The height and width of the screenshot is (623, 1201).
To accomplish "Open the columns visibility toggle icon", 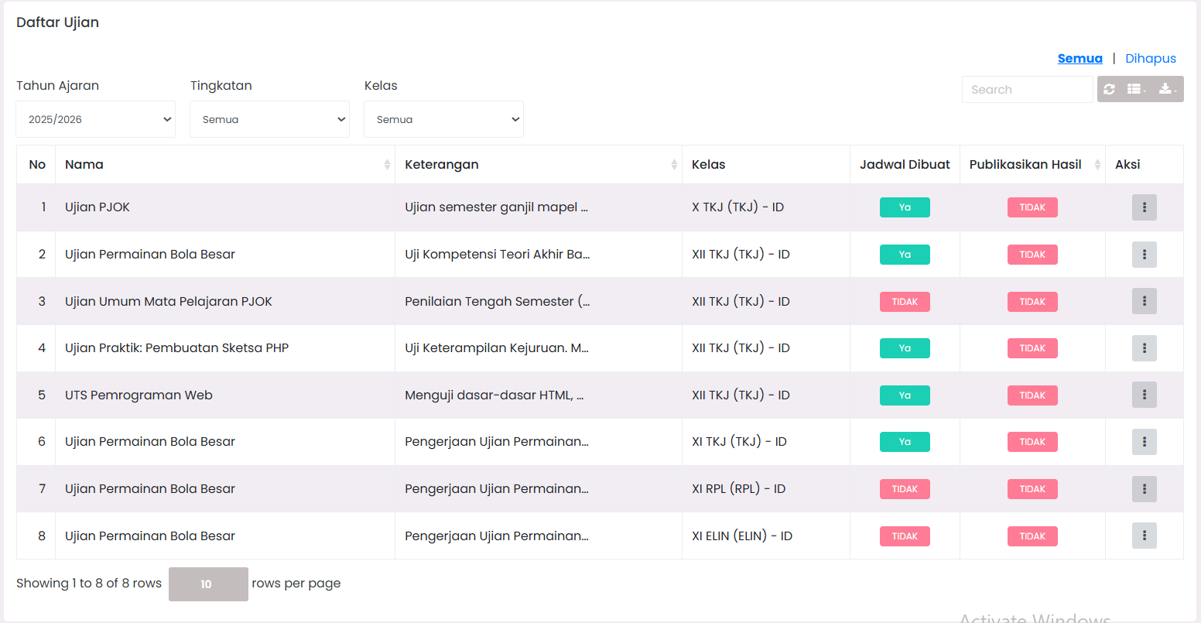I will point(1136,89).
